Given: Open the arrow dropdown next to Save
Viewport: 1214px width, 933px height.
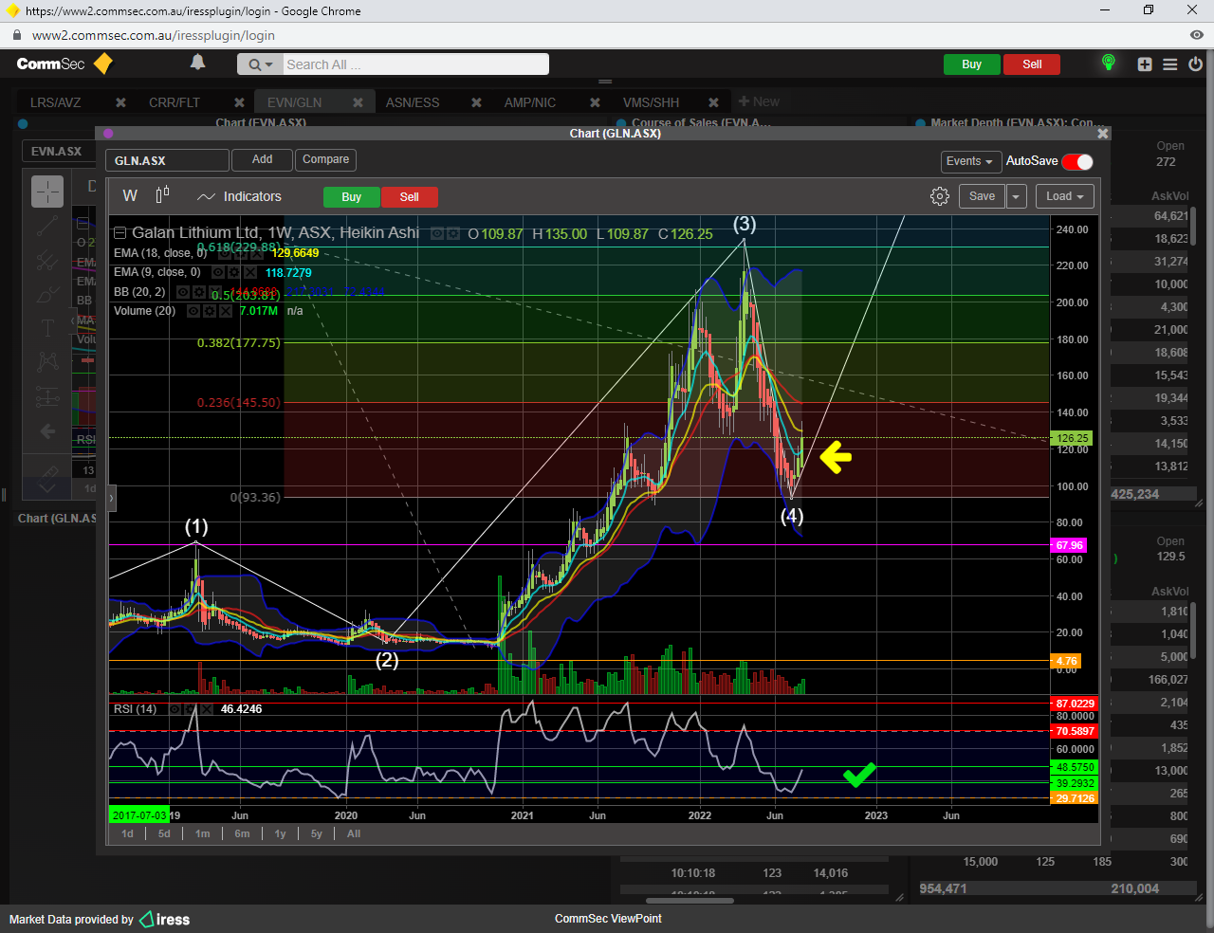Looking at the screenshot, I should point(1016,196).
